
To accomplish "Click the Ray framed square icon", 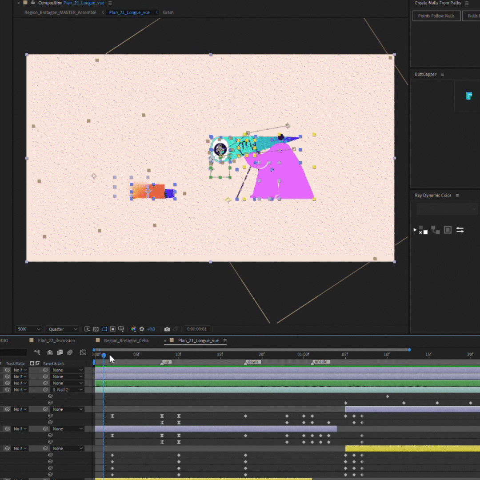I will (448, 230).
